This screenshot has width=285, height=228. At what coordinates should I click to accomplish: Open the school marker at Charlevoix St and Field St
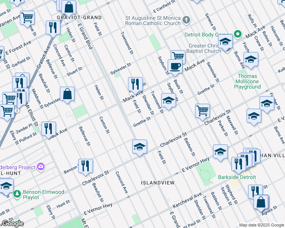[139, 147]
